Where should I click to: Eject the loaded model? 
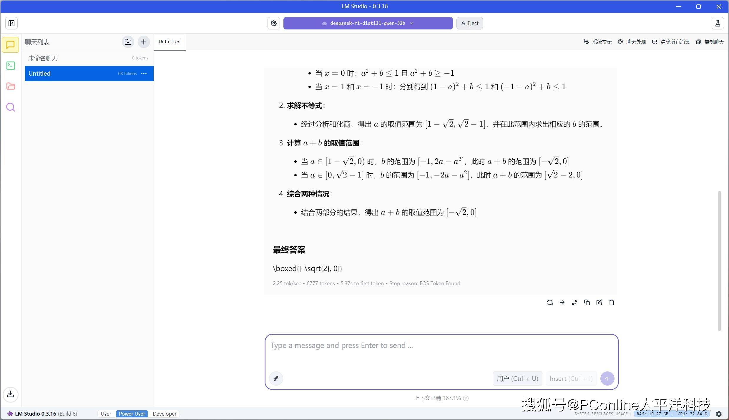[469, 23]
